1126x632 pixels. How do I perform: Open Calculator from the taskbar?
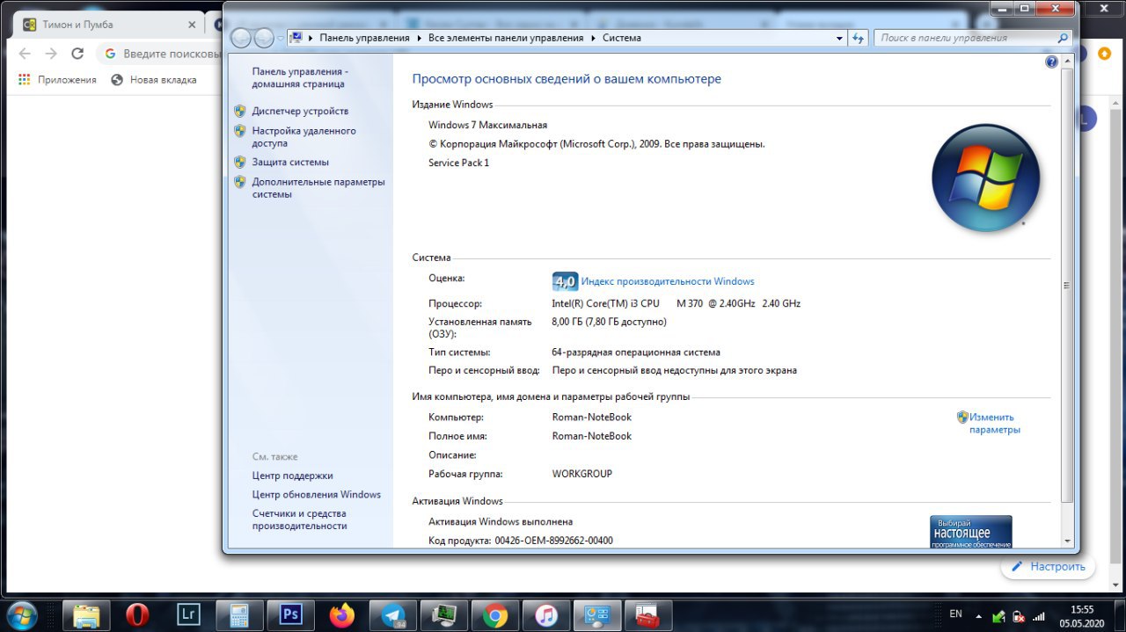pos(239,614)
